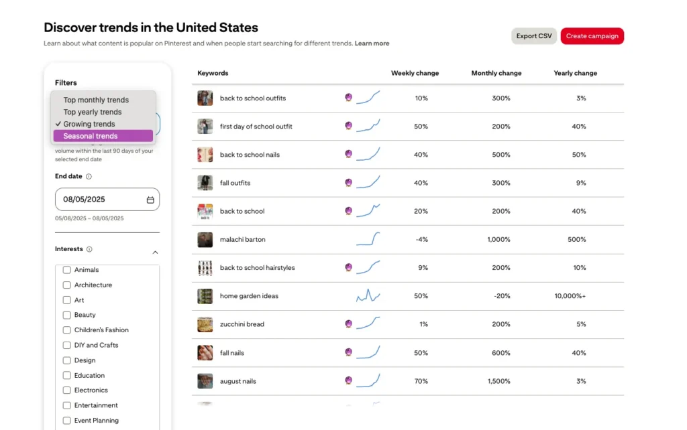687x430 pixels.
Task: Check the DIY and Crafts checkbox
Action: coord(66,345)
